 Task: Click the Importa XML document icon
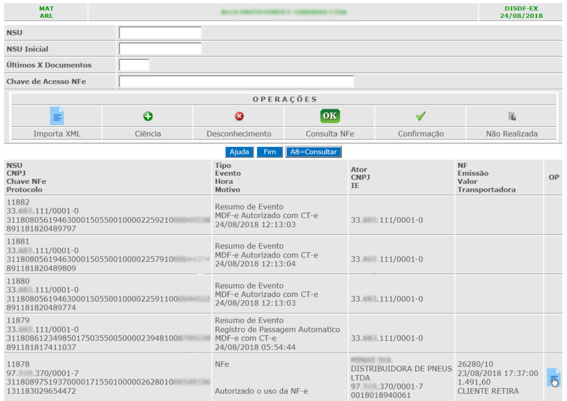click(x=57, y=116)
